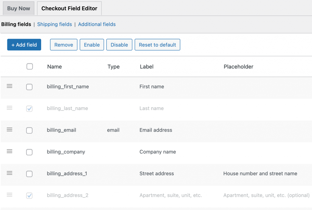This screenshot has height=210, width=312.
Task: Uncheck the billing_address_2 row checkbox
Action: (29, 196)
